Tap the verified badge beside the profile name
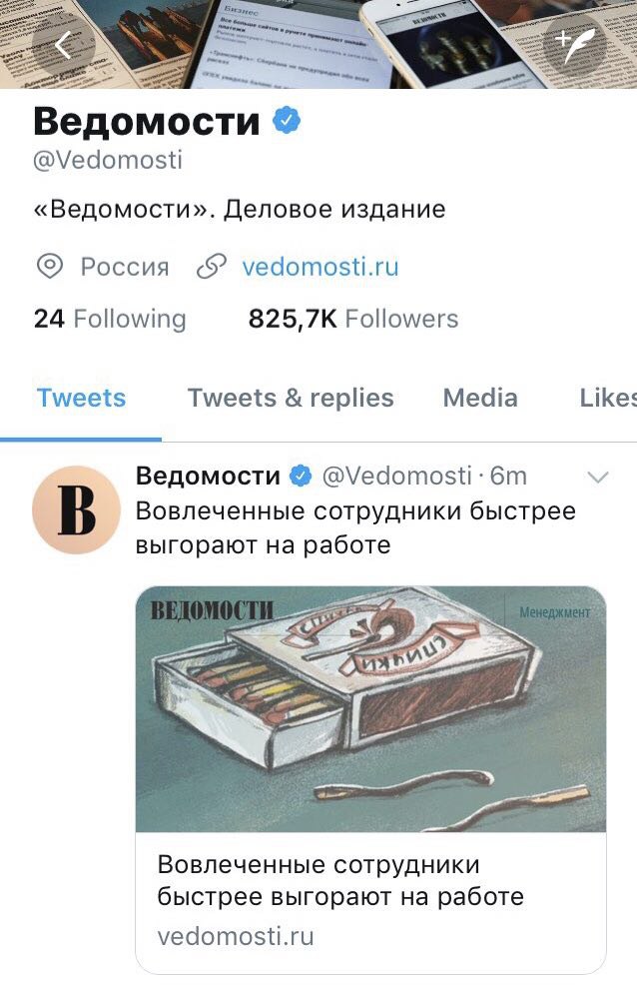 (x=287, y=121)
